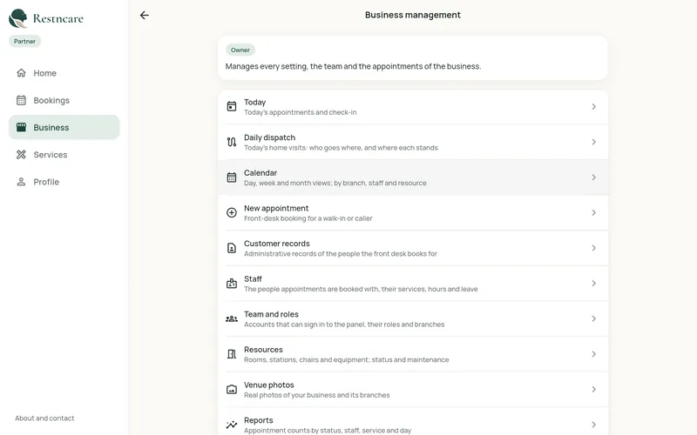Image resolution: width=697 pixels, height=435 pixels.
Task: Open Venue photos via its chevron
Action: point(594,389)
